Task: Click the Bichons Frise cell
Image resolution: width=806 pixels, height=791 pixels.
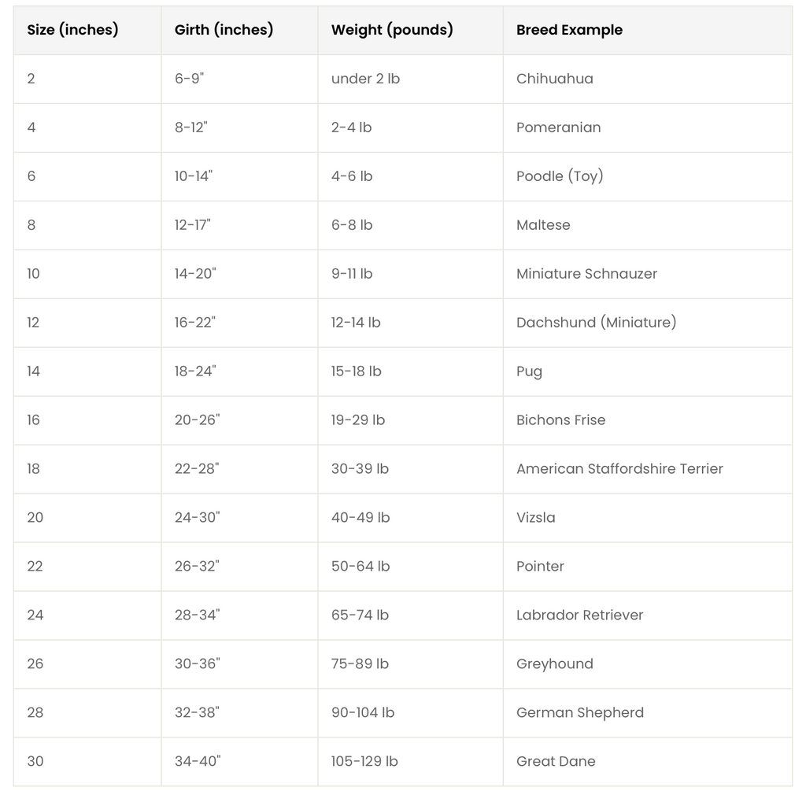Action: [647, 420]
